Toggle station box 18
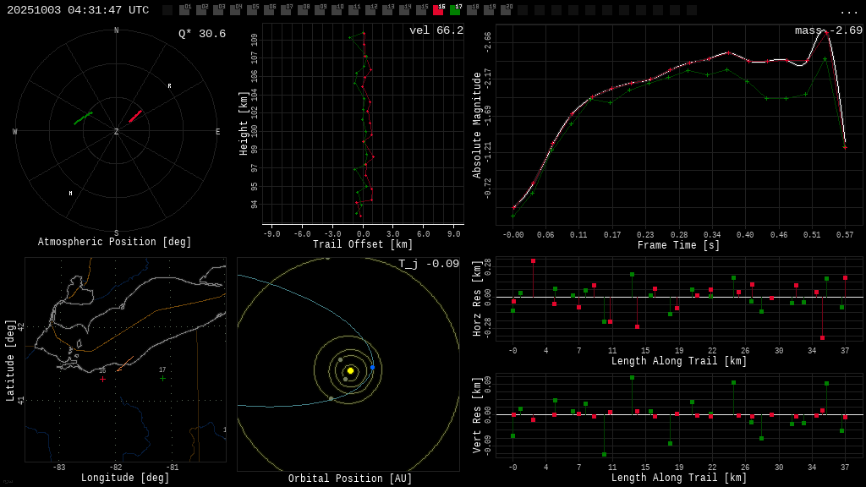The height and width of the screenshot is (487, 866). 472,10
